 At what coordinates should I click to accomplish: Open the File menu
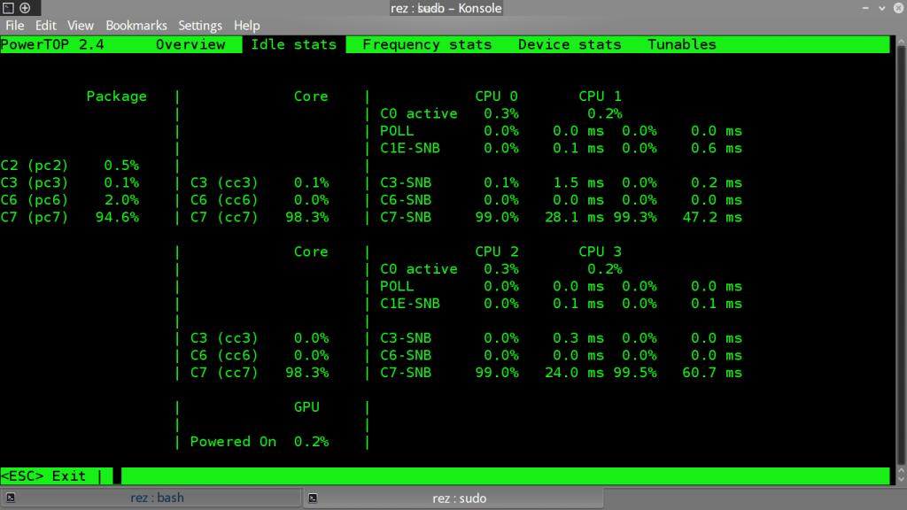coord(15,26)
